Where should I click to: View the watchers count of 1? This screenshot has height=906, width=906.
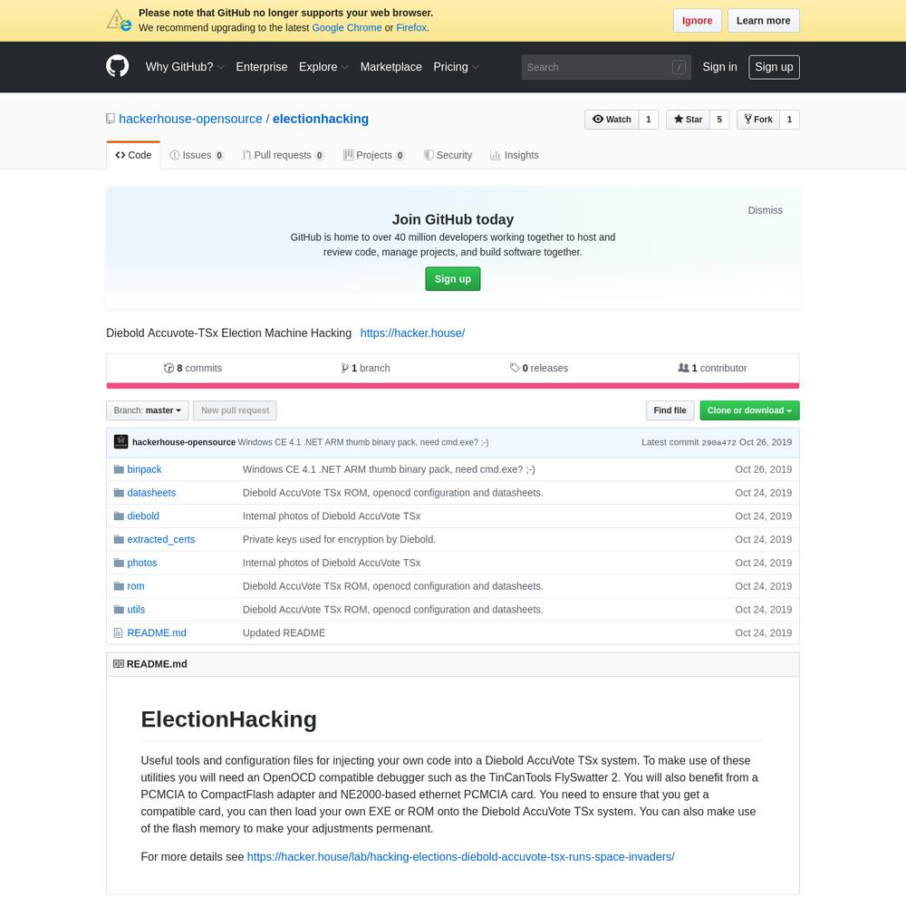click(649, 120)
